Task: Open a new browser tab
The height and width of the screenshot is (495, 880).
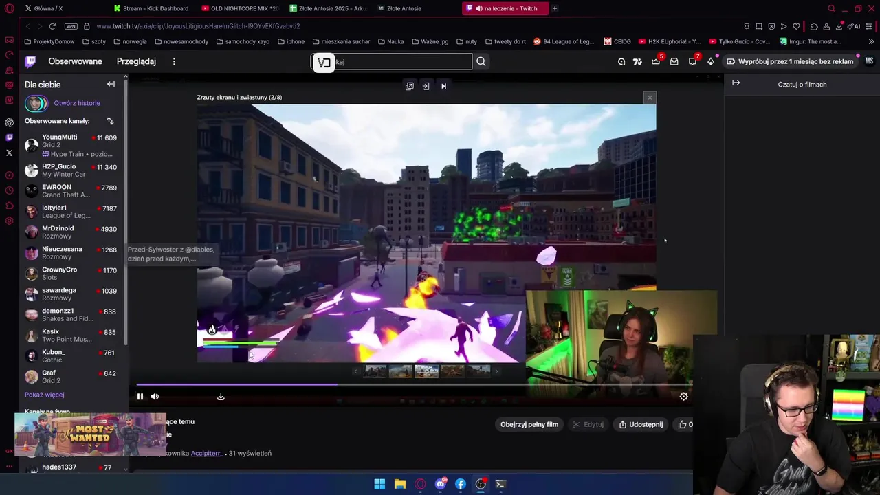Action: click(555, 8)
